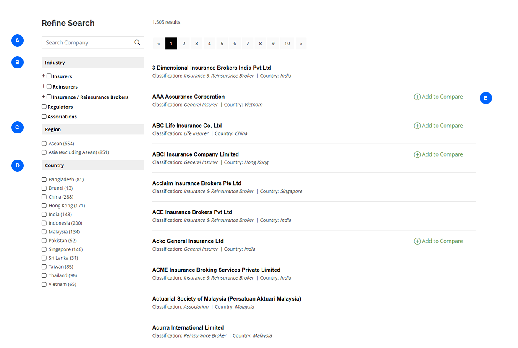Open 3 Dimensional Insurance Brokers India listing
The height and width of the screenshot is (348, 518).
click(x=212, y=68)
